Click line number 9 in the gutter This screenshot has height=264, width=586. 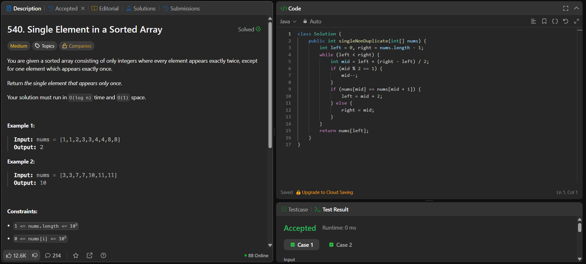coord(290,89)
